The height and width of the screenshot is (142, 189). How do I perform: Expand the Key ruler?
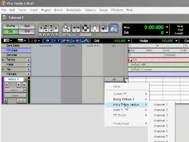4,69
